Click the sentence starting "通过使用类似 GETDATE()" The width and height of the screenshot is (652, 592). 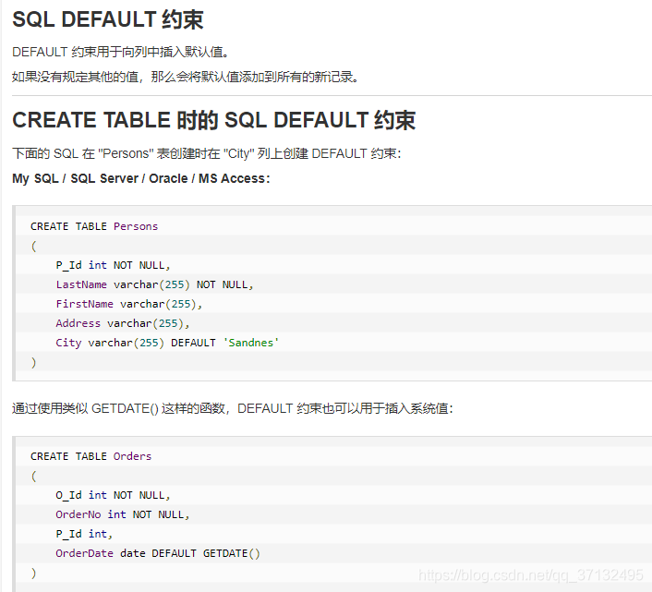pos(233,408)
